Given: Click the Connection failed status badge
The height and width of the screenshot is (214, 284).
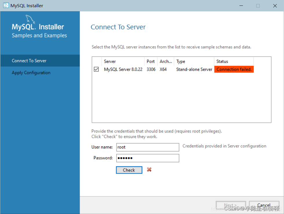Looking at the screenshot, I should click(234, 69).
